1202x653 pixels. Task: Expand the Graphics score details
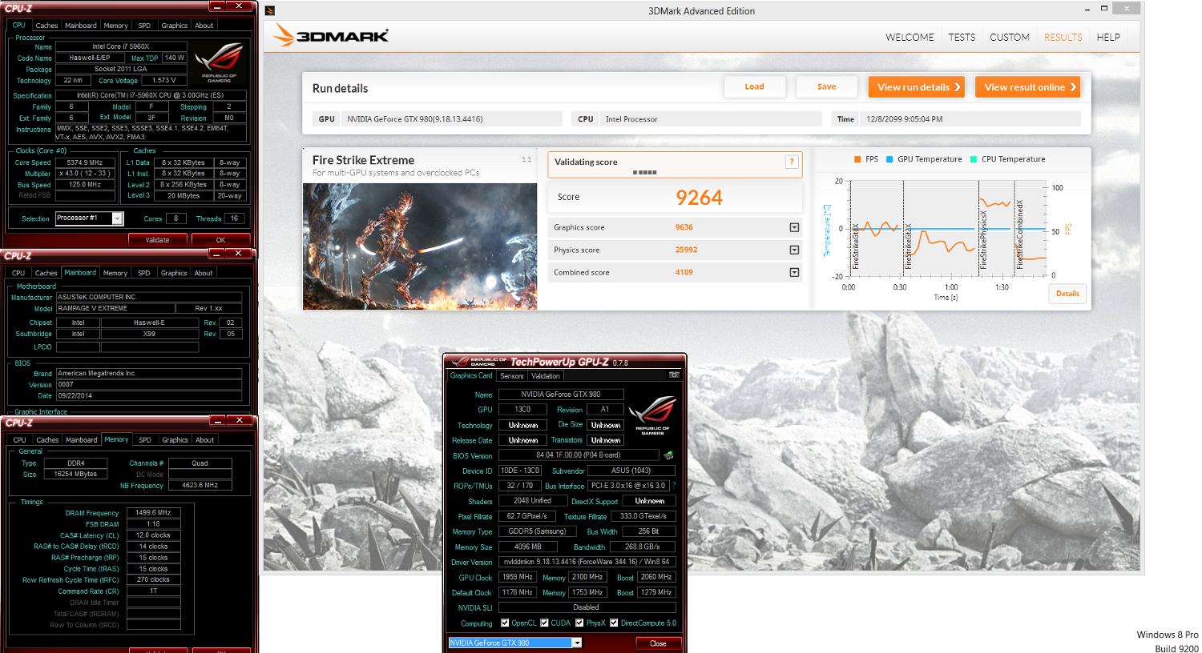[x=794, y=227]
